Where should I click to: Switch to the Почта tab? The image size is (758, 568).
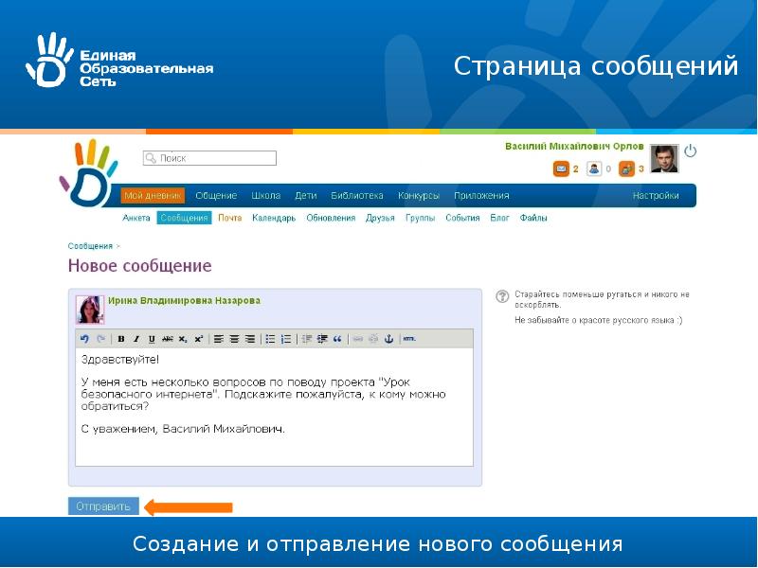(x=229, y=218)
